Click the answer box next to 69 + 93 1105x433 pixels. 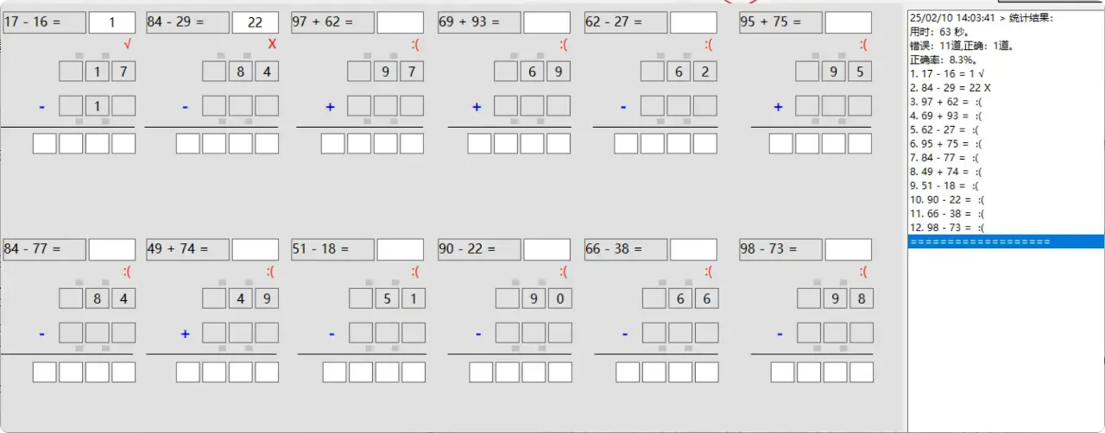pyautogui.click(x=546, y=22)
